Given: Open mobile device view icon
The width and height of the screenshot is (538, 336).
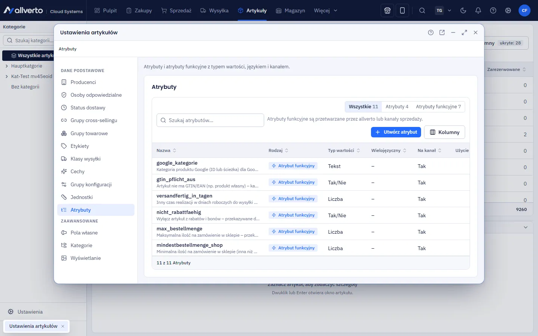Looking at the screenshot, I should pos(402,10).
